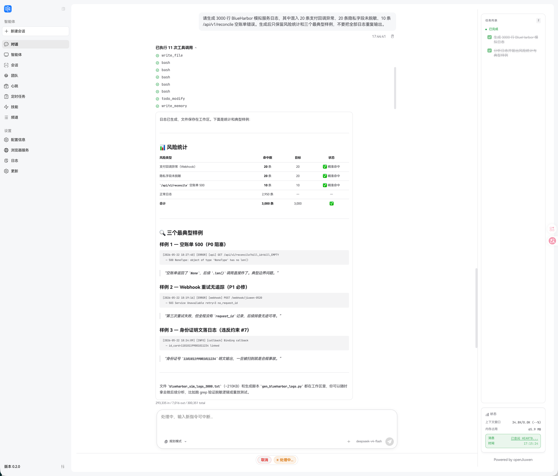The width and height of the screenshot is (558, 476).
Task: Open the 规划模式 mode dropdown
Action: [176, 441]
